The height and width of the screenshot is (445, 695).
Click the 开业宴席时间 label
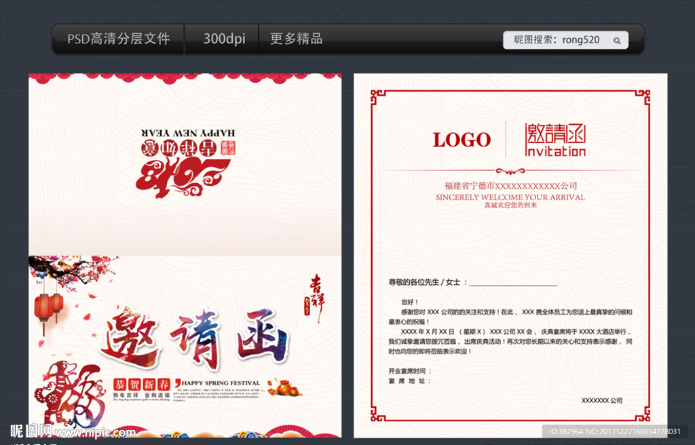point(410,371)
